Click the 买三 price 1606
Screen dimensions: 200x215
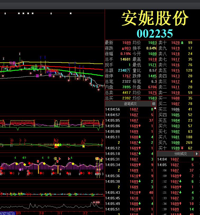coord(175,109)
